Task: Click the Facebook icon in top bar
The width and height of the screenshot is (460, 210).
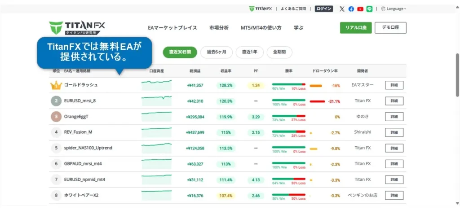Action: (x=351, y=9)
